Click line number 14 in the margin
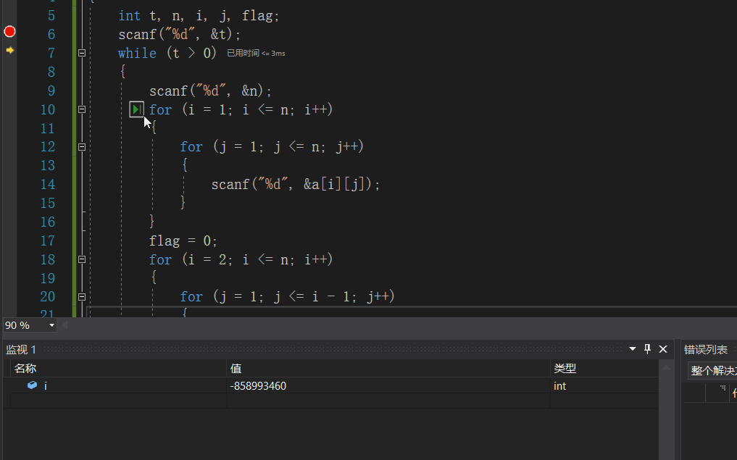This screenshot has width=737, height=460. [48, 184]
